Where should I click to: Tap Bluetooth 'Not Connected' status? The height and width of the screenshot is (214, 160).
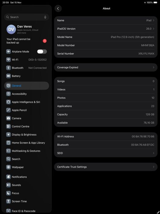38,68
